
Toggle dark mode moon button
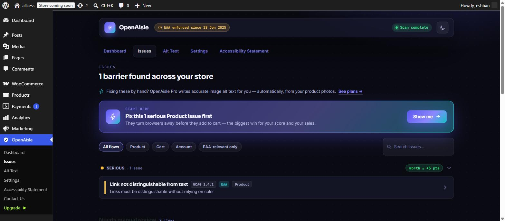click(x=443, y=28)
